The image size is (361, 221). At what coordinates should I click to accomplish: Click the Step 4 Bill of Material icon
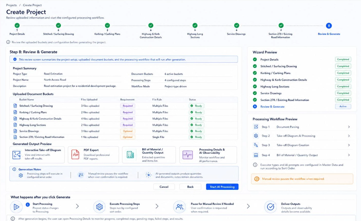pos(256,155)
